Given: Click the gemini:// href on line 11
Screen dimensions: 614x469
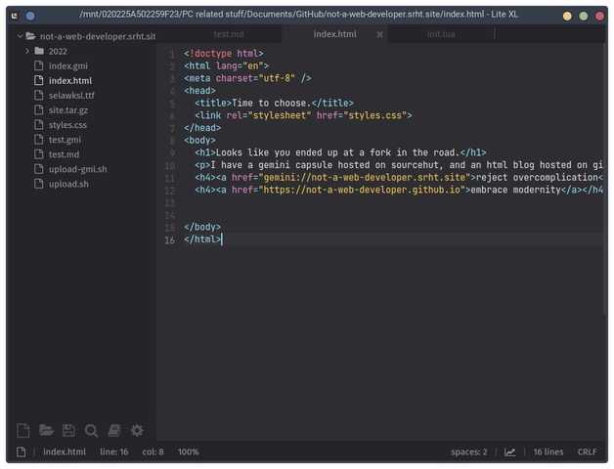Looking at the screenshot, I should pos(364,178).
